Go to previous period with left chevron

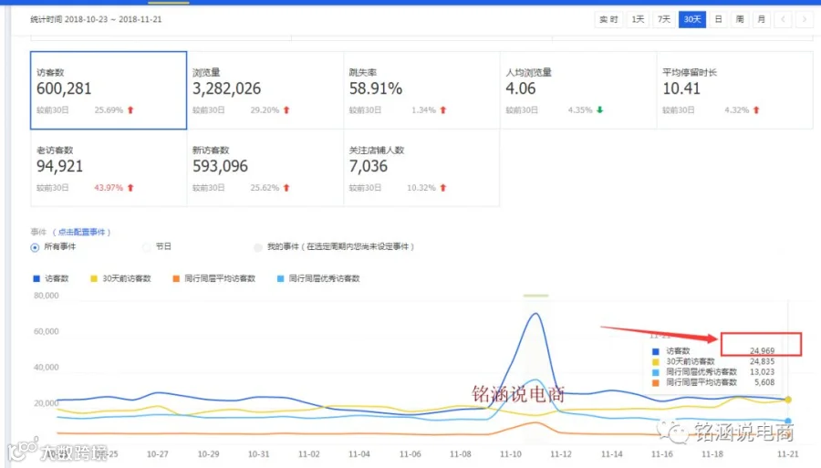click(x=783, y=19)
